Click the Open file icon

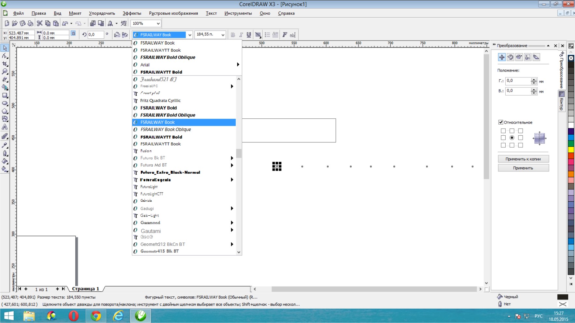(x=15, y=23)
